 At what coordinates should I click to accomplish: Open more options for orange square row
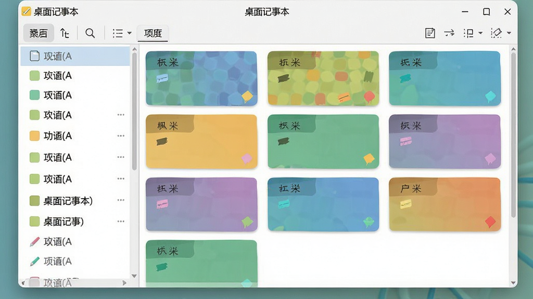[x=121, y=136]
